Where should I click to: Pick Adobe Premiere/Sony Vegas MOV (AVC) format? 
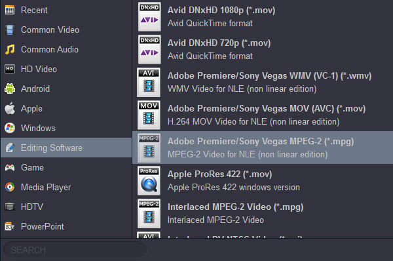tap(263, 115)
